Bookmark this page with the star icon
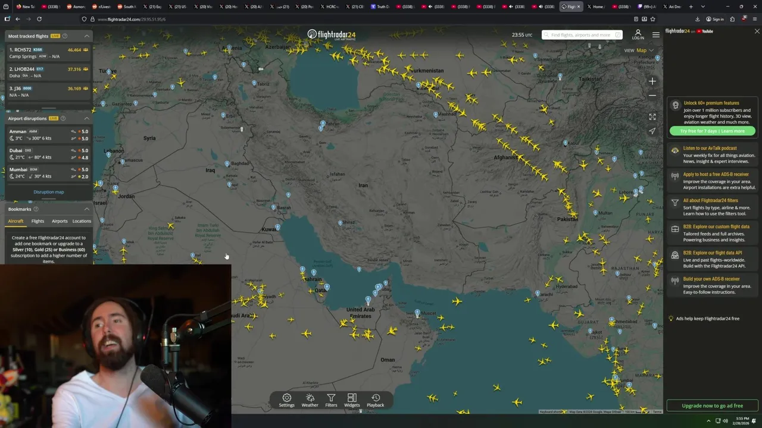The image size is (762, 428). click(652, 19)
